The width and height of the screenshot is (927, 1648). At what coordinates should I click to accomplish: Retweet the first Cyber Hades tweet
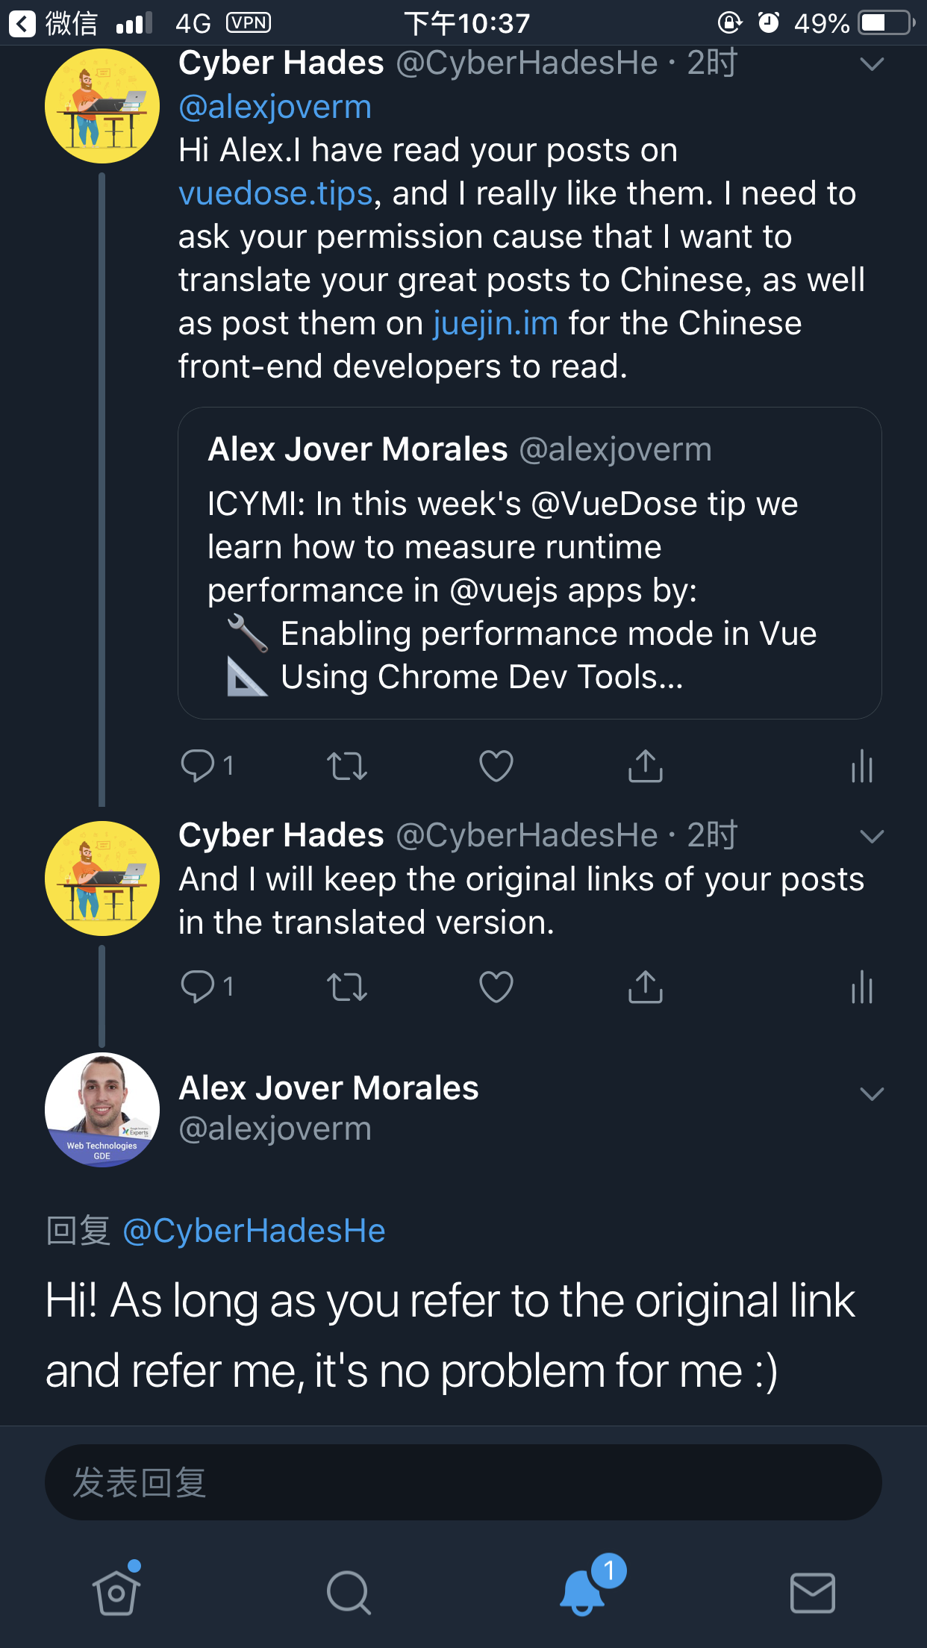tap(347, 767)
